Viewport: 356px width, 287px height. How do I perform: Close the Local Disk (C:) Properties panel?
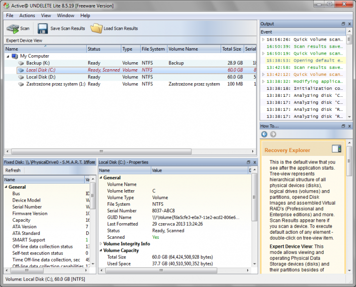point(255,162)
